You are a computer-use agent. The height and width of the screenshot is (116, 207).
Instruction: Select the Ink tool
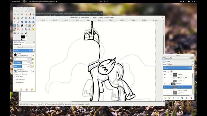26,29
